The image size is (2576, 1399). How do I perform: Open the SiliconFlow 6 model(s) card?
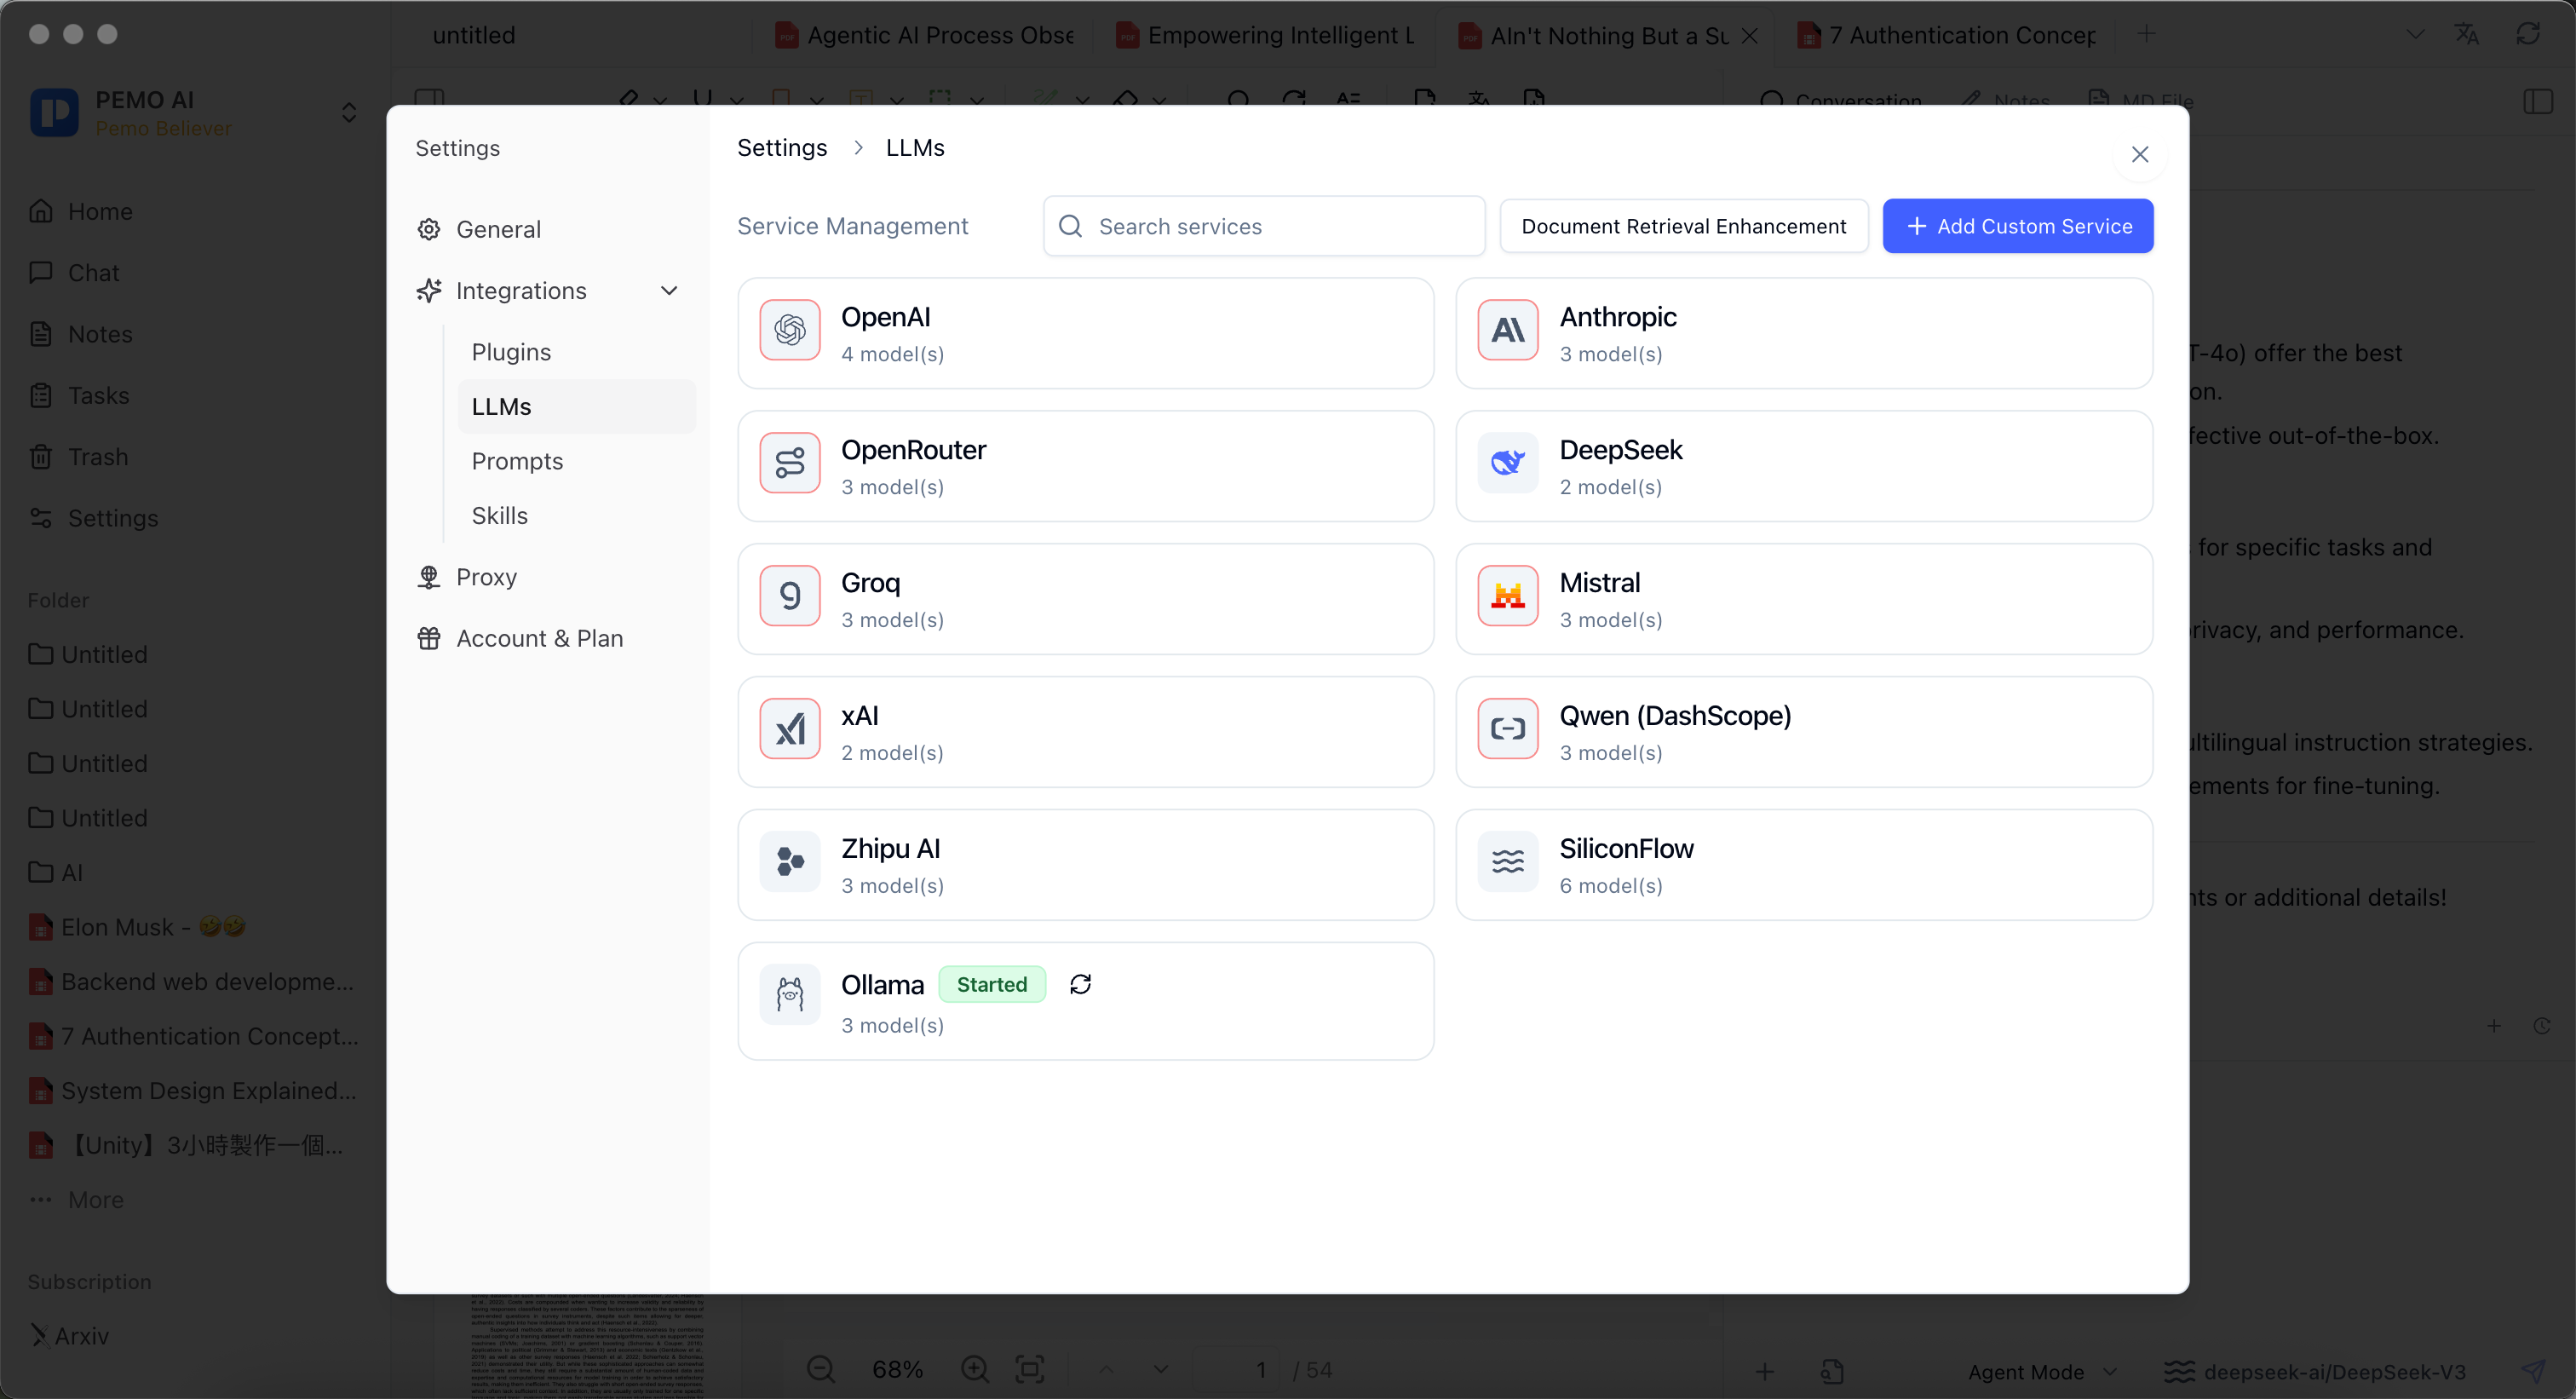(1804, 865)
